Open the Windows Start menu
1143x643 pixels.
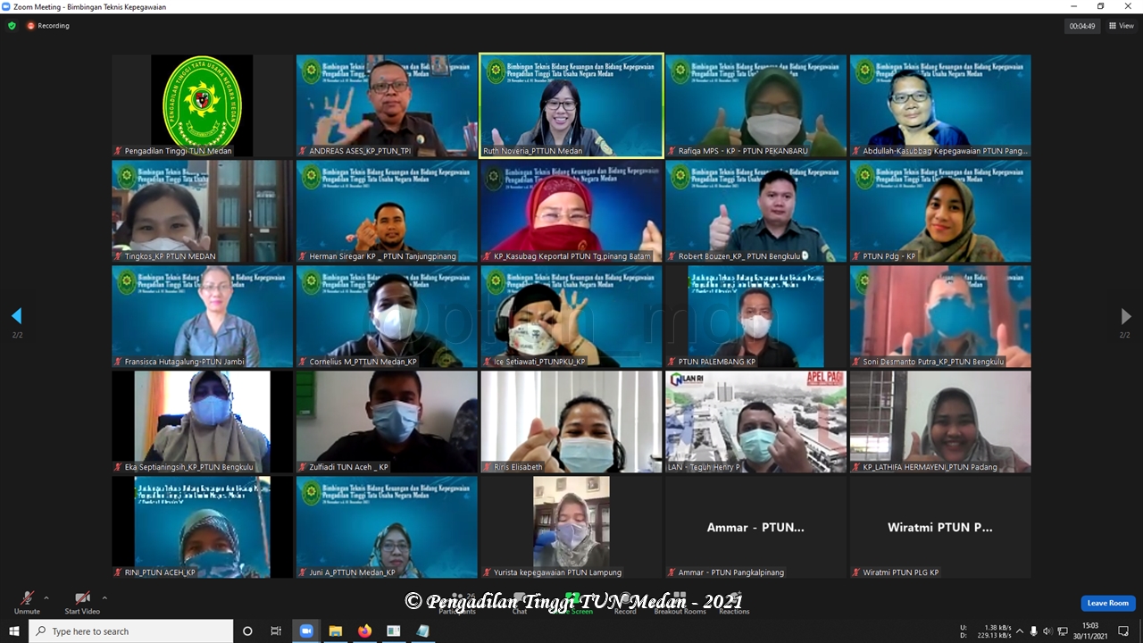coord(14,631)
